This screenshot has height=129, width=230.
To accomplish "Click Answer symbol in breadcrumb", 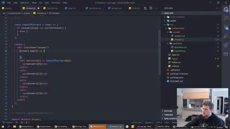I will tap(54, 13).
